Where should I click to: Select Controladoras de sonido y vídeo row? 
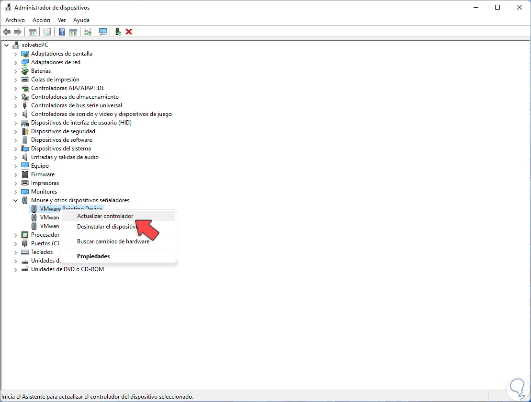(101, 114)
